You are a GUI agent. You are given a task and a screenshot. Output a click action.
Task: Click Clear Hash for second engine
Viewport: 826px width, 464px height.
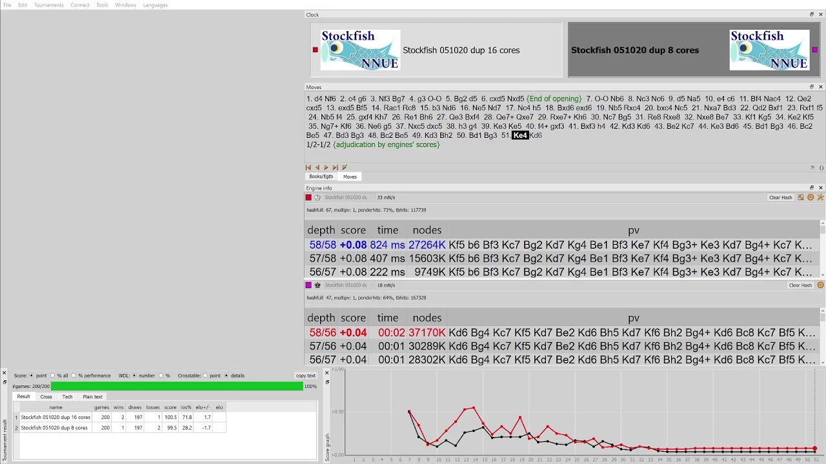[x=800, y=285]
